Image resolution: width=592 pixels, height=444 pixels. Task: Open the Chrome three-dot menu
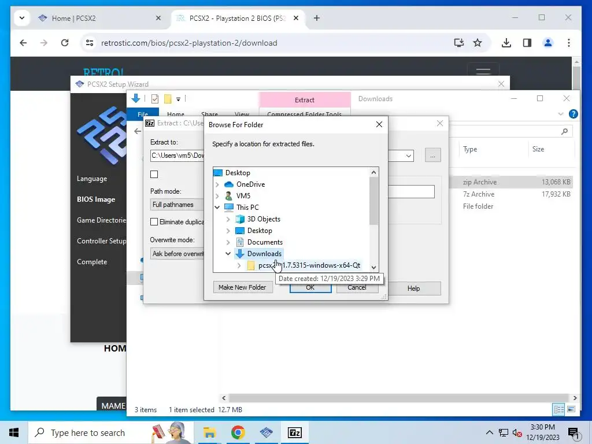click(569, 43)
